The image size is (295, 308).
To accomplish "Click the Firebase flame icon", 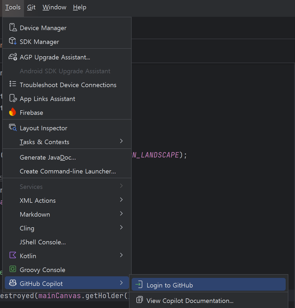I will click(x=13, y=112).
